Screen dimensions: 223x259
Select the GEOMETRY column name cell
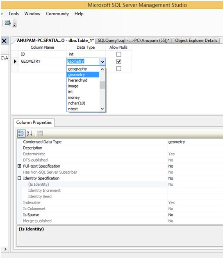tap(43, 61)
